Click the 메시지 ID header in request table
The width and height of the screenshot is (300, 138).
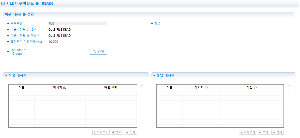click(x=59, y=88)
